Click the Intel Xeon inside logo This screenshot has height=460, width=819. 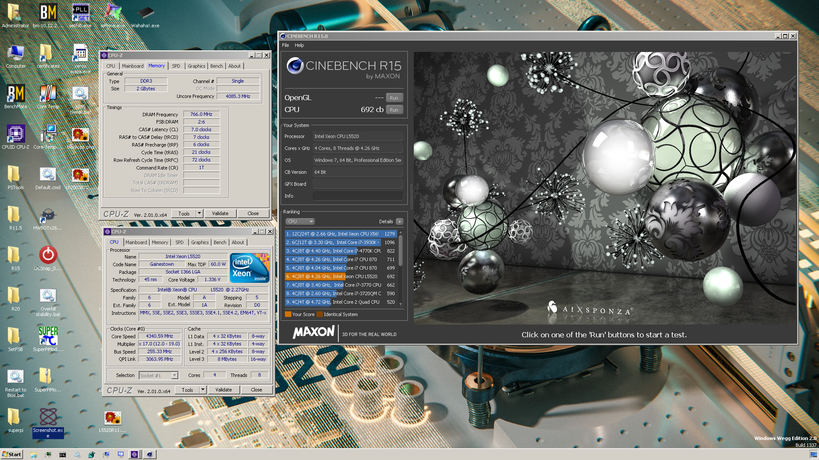(x=250, y=268)
